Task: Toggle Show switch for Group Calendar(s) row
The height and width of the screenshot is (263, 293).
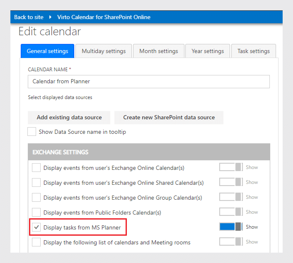Action: click(x=231, y=197)
